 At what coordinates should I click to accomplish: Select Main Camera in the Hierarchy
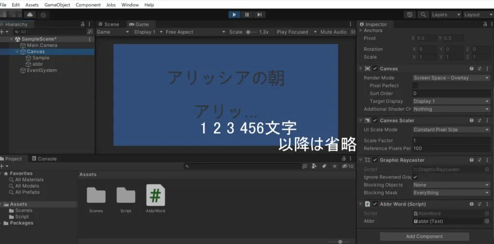(42, 45)
